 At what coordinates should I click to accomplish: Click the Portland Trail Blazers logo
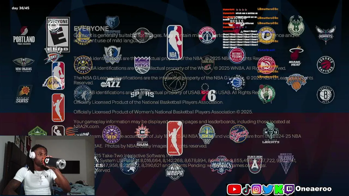click(x=24, y=36)
